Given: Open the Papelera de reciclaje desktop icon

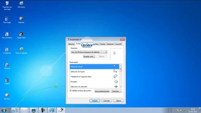Looking at the screenshot, I should coord(7,6).
